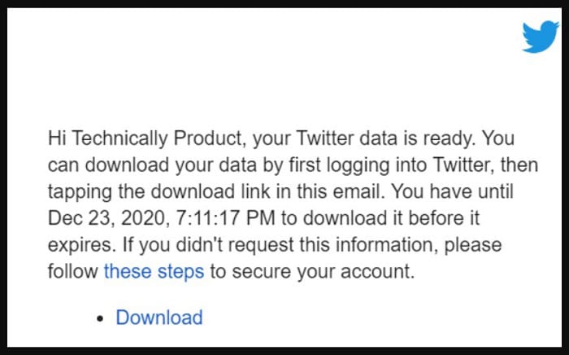Click 'to download it before it' text
Screen dimensions: 569x355
pyautogui.click(x=380, y=218)
